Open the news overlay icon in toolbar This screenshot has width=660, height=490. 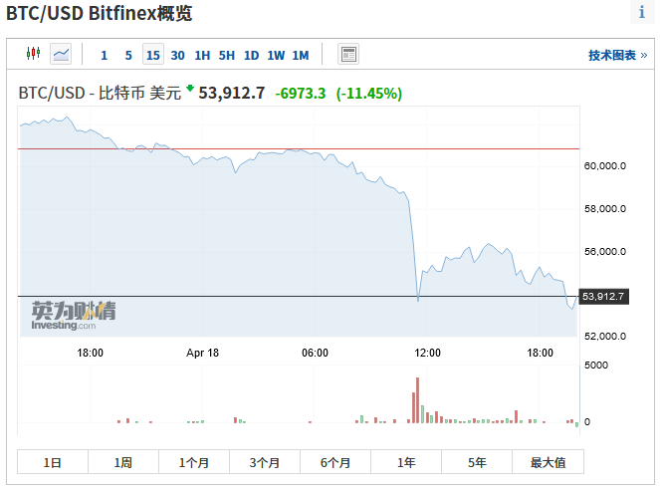click(348, 54)
